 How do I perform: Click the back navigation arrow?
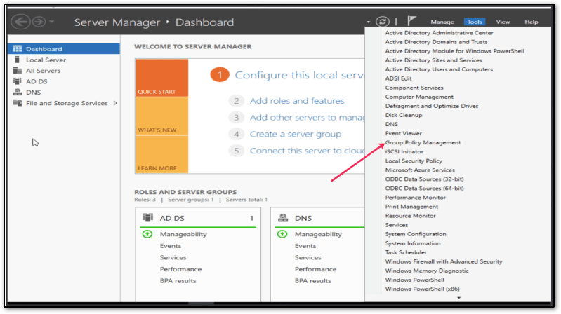(20, 22)
